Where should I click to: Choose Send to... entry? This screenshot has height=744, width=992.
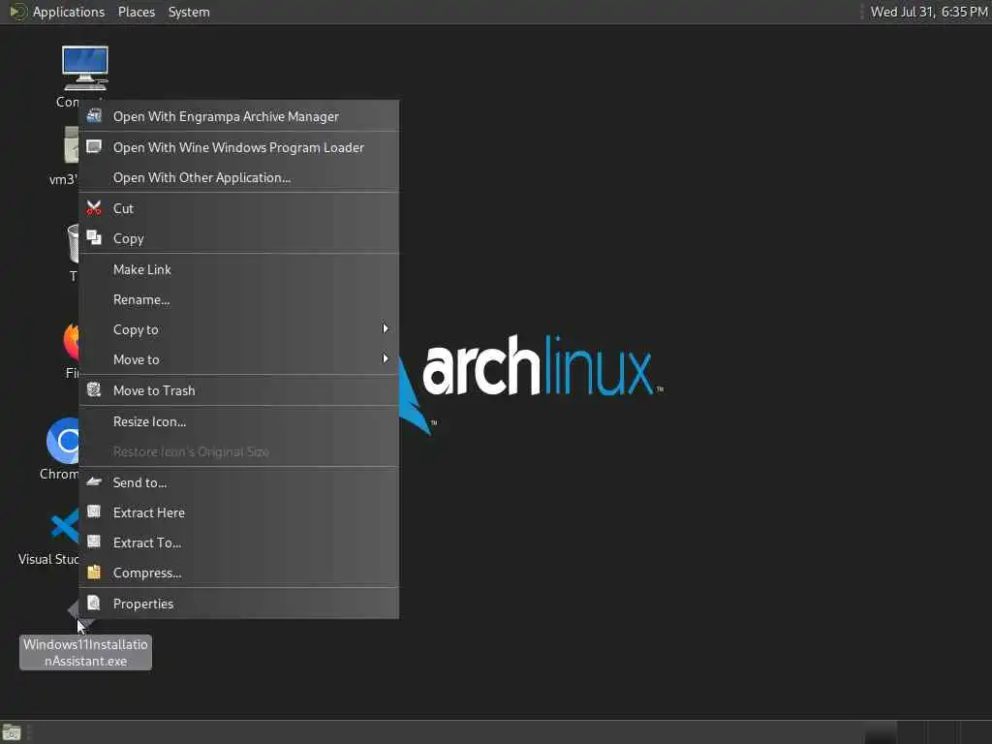point(239,482)
